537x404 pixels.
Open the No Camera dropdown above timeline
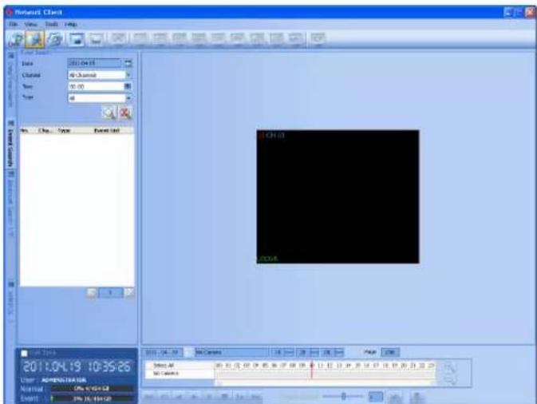pos(231,352)
